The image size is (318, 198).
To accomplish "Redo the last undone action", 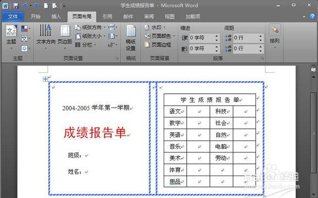I will [x=37, y=5].
